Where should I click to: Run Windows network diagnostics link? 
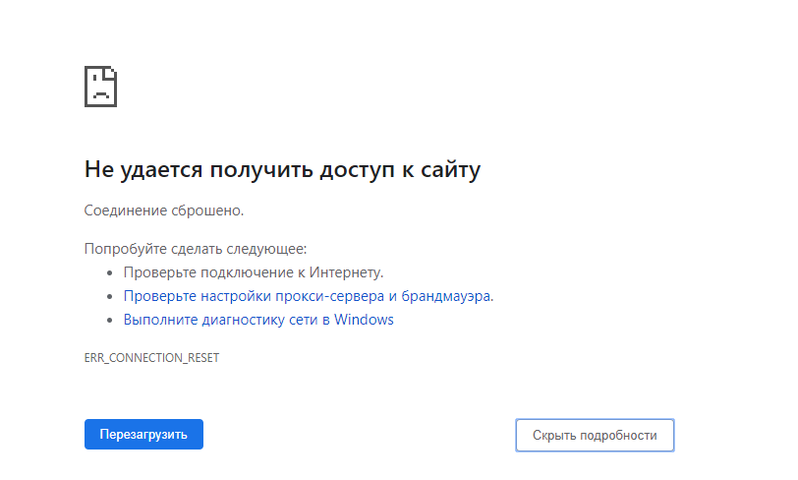click(258, 320)
